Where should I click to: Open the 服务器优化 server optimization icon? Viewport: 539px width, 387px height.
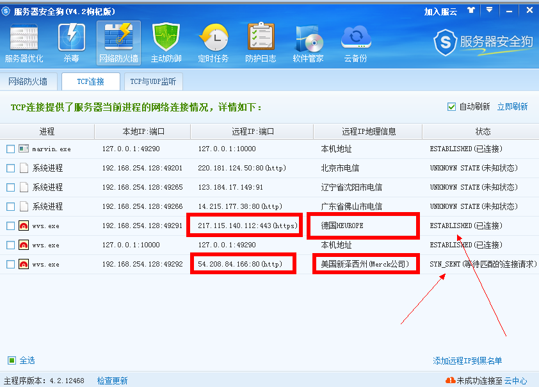pos(24,43)
